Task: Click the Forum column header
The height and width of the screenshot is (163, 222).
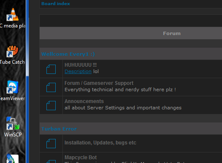Action: 172,33
